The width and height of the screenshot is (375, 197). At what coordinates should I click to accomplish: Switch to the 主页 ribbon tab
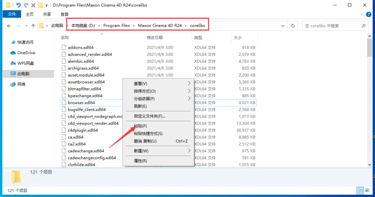pos(30,14)
